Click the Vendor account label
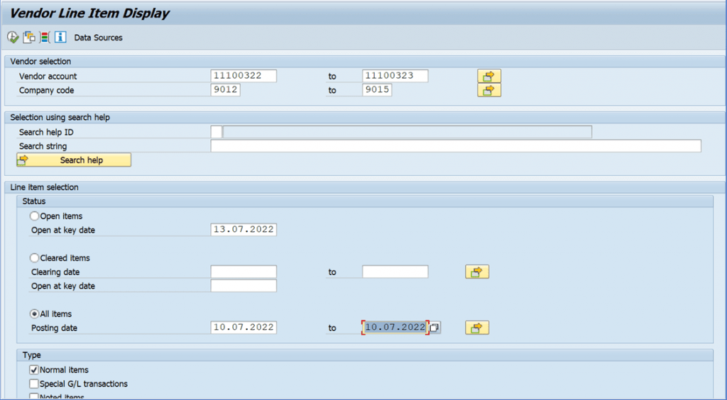The height and width of the screenshot is (400, 727). pyautogui.click(x=48, y=77)
